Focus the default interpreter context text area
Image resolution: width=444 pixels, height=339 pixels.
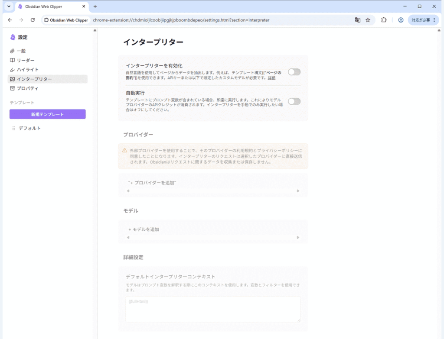tap(213, 309)
